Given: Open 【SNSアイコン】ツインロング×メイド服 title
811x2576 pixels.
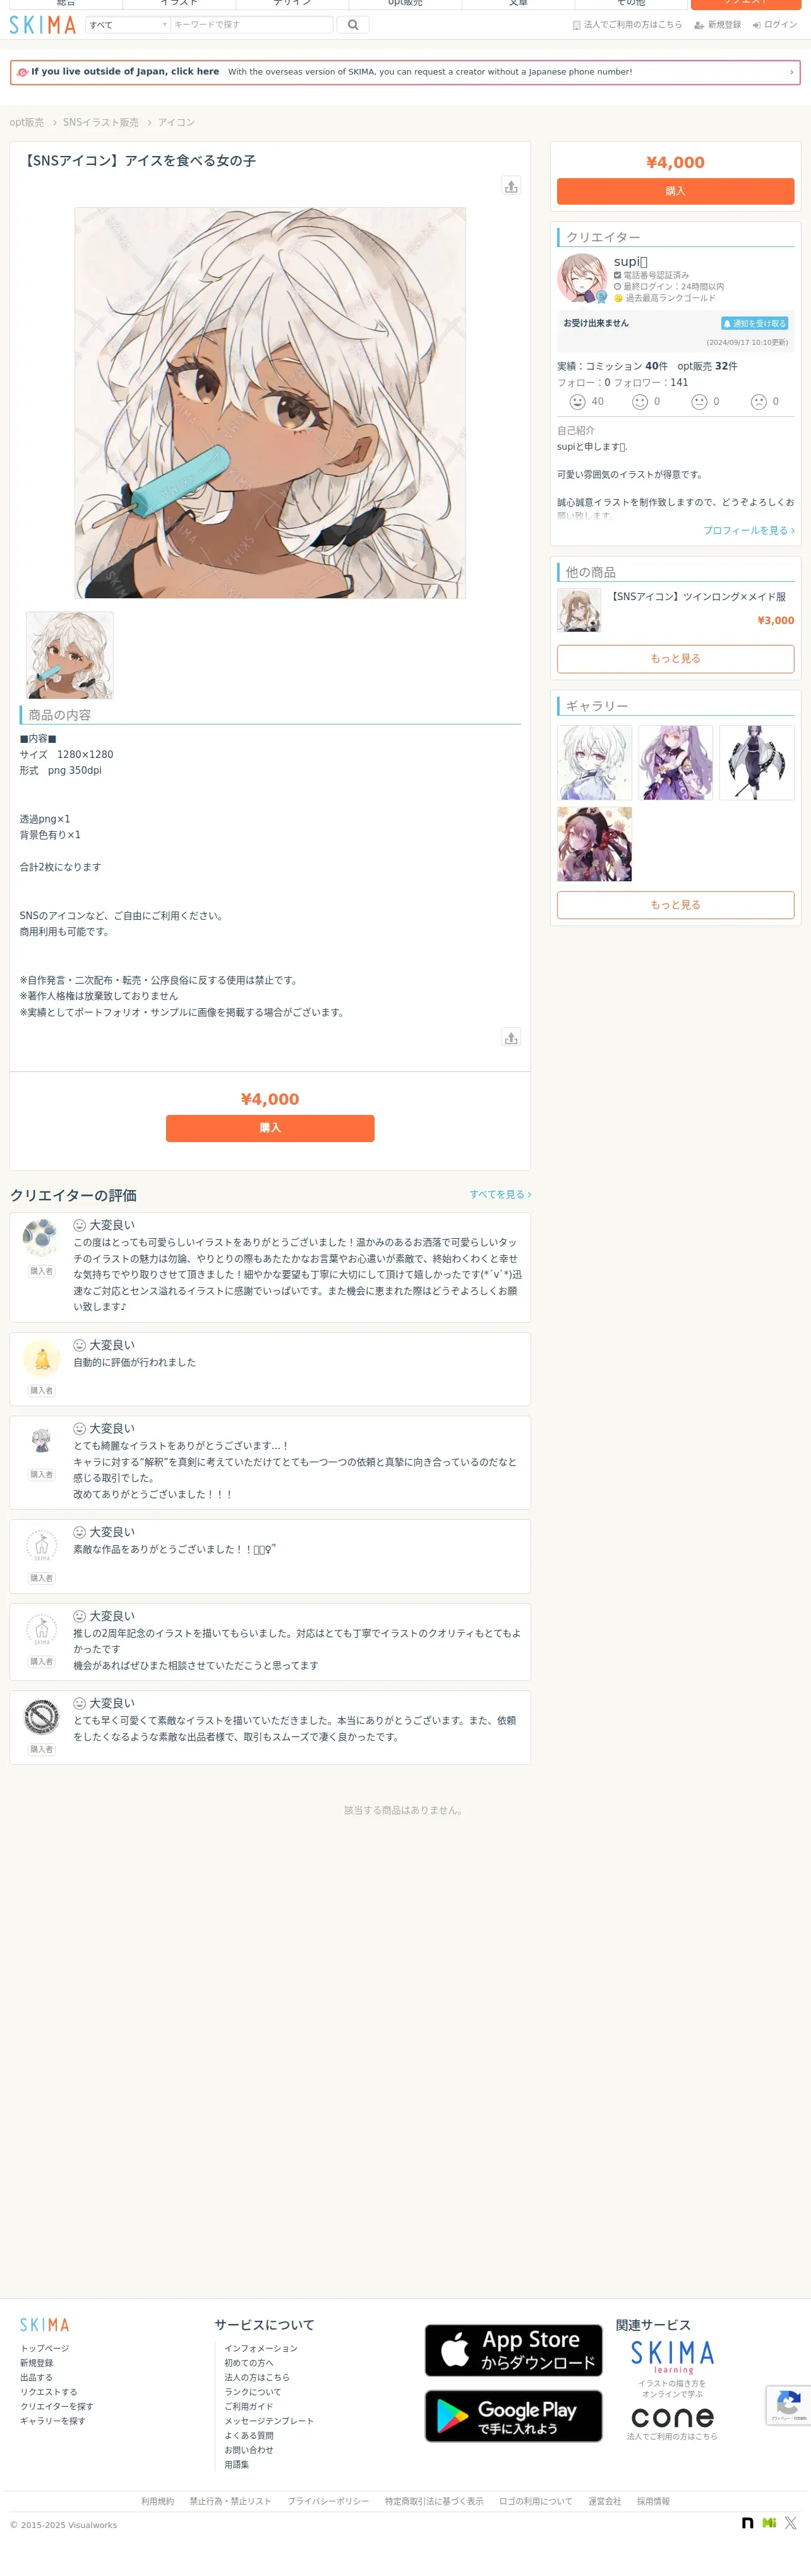Looking at the screenshot, I should (x=698, y=597).
